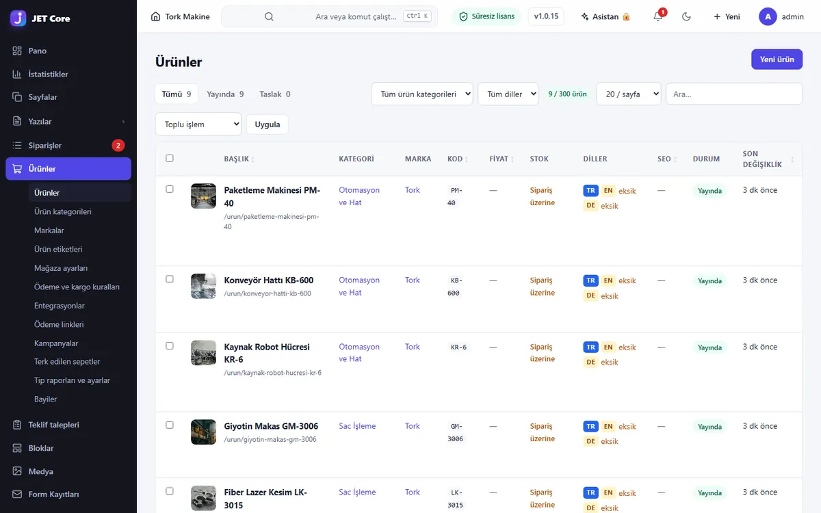Switch to the Yayında tab
Image resolution: width=821 pixels, height=513 pixels.
click(x=225, y=94)
